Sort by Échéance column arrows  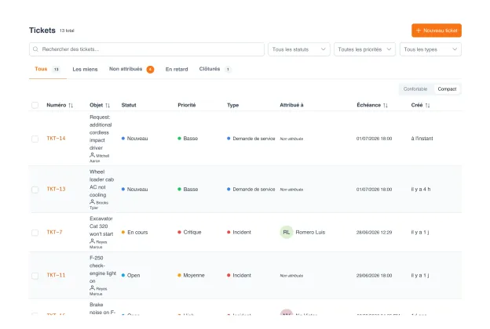click(x=386, y=106)
